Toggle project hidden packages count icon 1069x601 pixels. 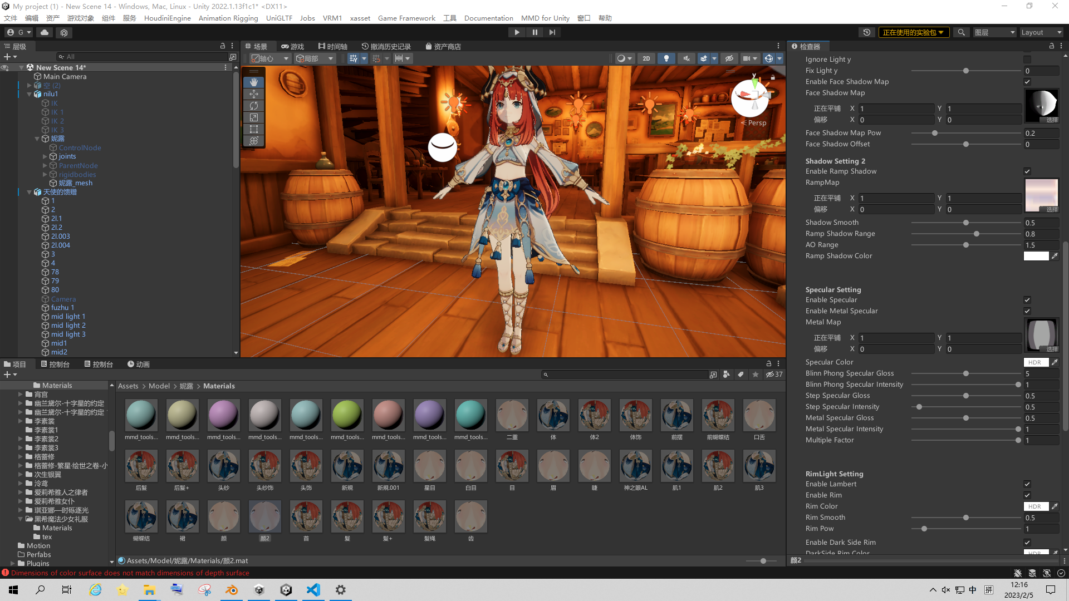point(774,375)
